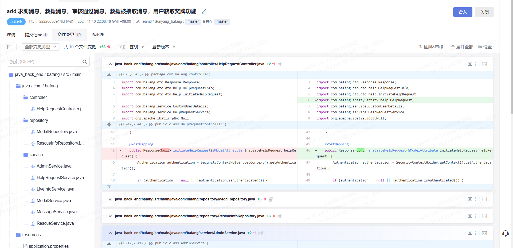The height and width of the screenshot is (248, 513).
Task: Open the 全部变更类型 dropdown
Action: (x=41, y=47)
